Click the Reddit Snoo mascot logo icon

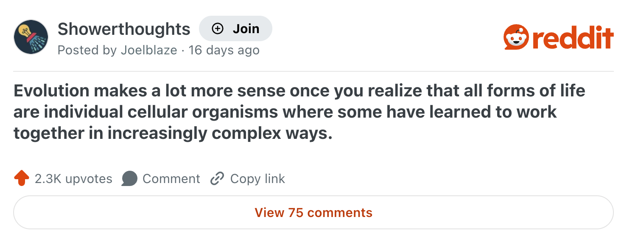pyautogui.click(x=515, y=37)
